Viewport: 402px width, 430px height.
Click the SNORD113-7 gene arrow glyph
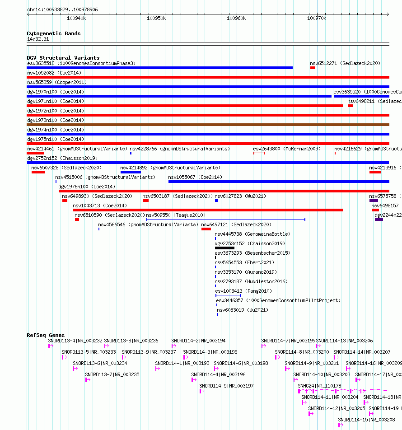(88, 380)
